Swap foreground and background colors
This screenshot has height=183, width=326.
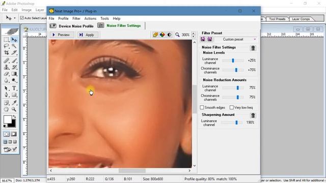14,117
